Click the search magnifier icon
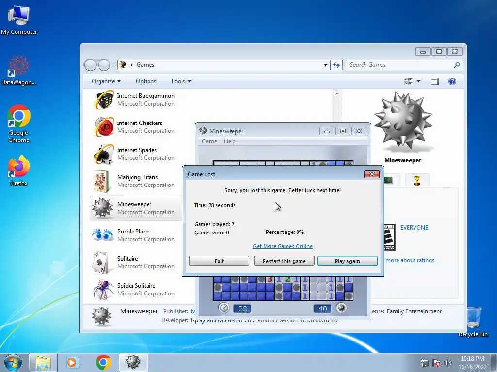 tap(457, 65)
